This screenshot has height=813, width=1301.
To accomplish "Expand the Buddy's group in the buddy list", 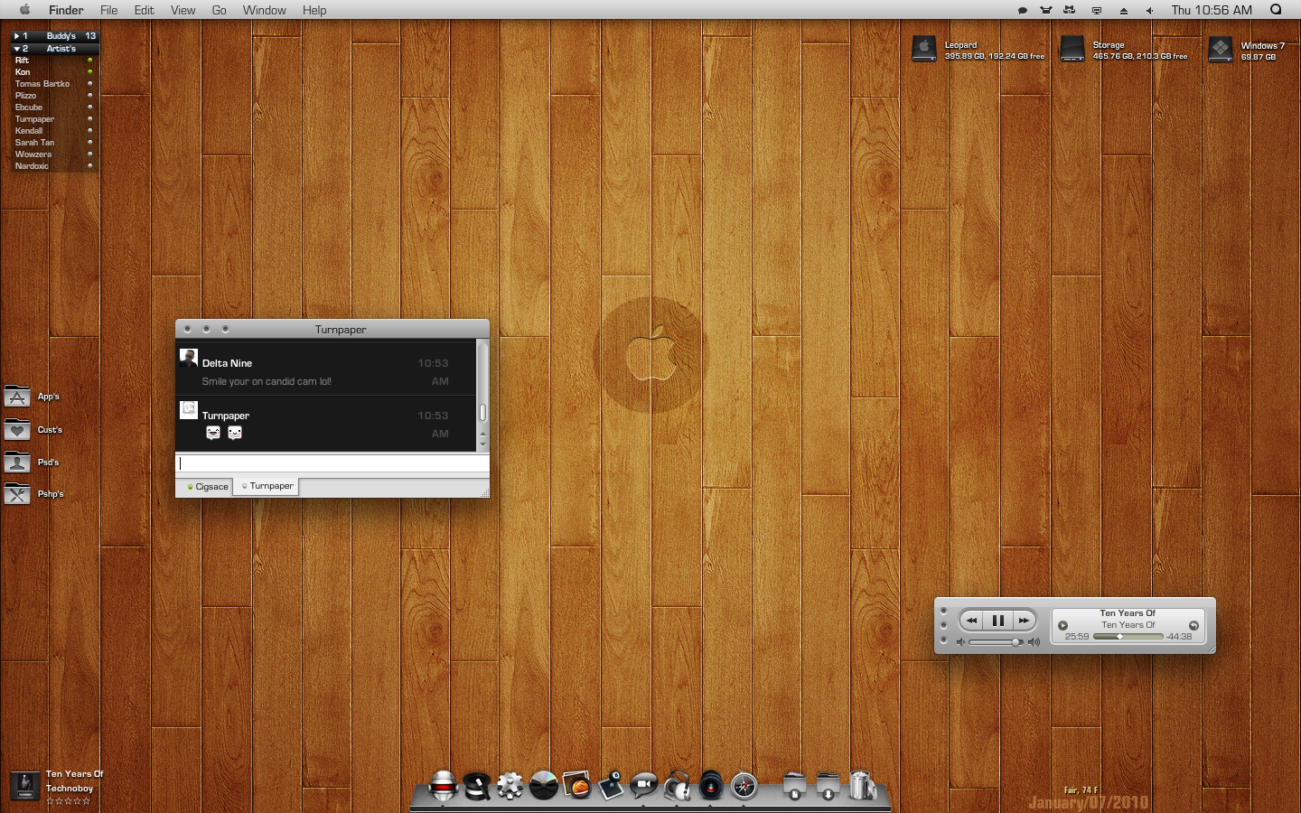I will (x=17, y=36).
